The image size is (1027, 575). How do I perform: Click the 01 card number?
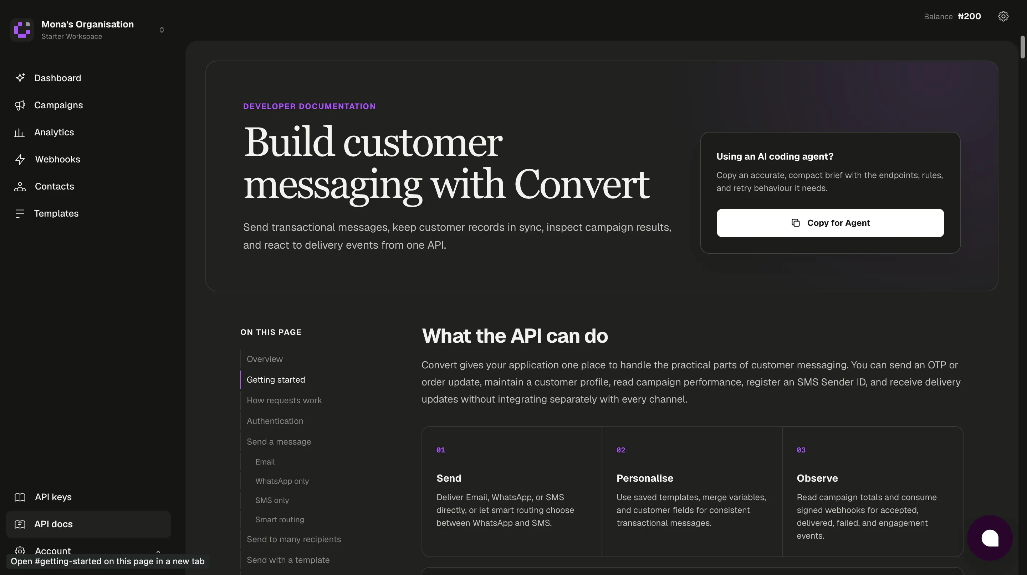(x=440, y=450)
